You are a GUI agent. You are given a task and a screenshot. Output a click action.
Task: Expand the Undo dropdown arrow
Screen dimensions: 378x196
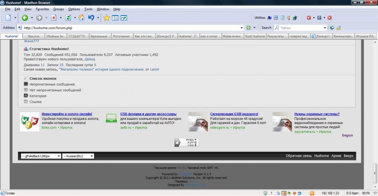(98, 18)
